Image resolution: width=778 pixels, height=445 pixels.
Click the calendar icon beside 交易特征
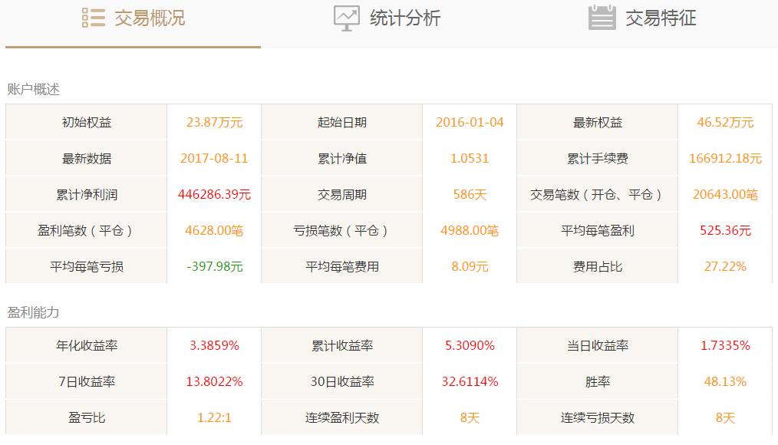pos(602,18)
